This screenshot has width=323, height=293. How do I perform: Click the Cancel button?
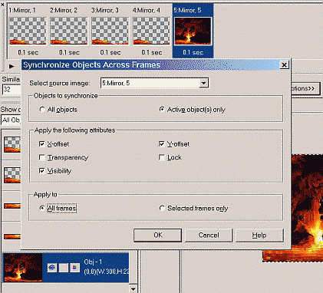[209, 235]
